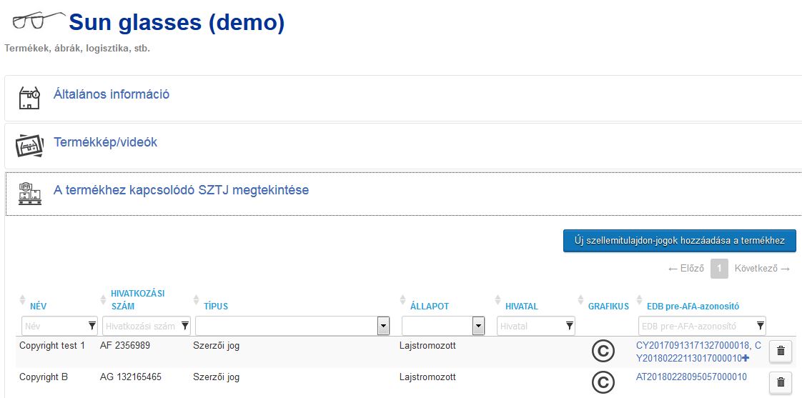Click the plus icon after CY2018022113017000010
The width and height of the screenshot is (802, 398).
[746, 357]
